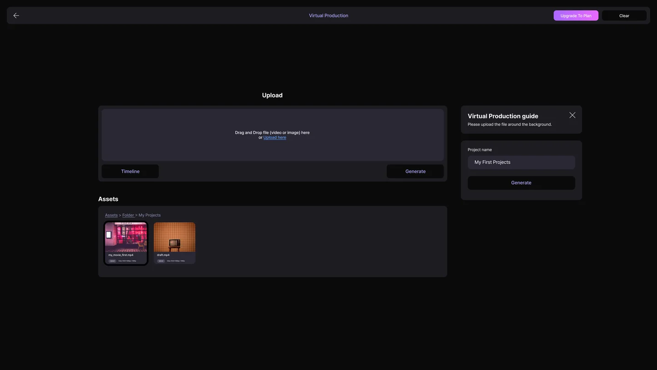
Task: Click the Upload badge on my_movie_first.mp4
Action: 112,261
